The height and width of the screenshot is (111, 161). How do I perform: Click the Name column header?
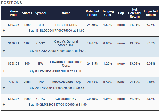(66, 13)
